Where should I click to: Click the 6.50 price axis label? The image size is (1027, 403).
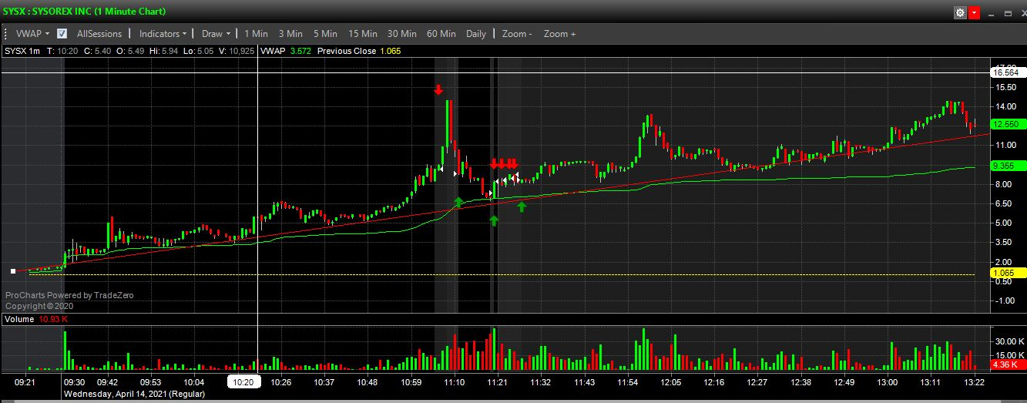(x=1005, y=203)
